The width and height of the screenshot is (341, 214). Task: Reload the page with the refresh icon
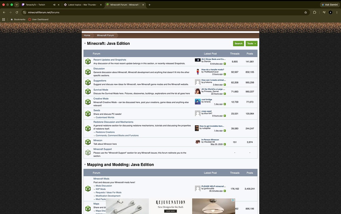[x=17, y=12]
